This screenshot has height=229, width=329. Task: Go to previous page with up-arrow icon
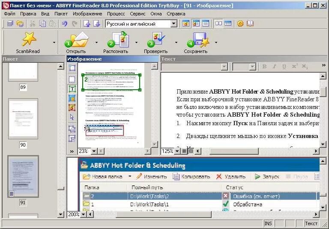tap(87, 23)
